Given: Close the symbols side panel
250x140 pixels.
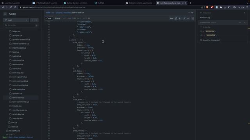Looking at the screenshot, I should pyautogui.click(x=245, y=13).
